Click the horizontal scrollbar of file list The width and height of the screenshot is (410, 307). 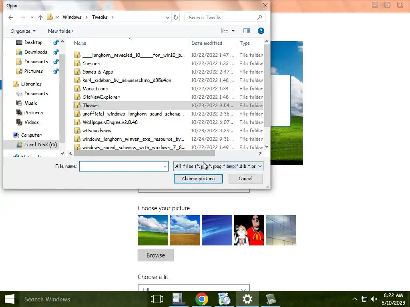pos(144,153)
